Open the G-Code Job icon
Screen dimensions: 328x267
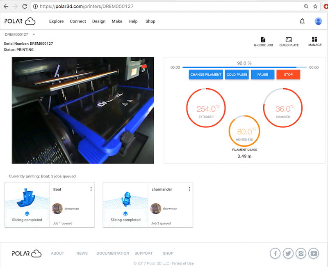263,42
